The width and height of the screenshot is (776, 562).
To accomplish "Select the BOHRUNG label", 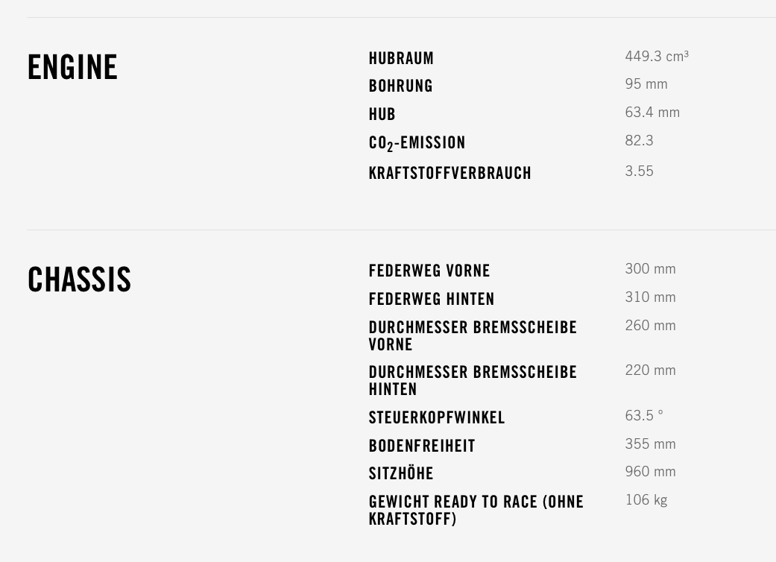I will 400,86.
